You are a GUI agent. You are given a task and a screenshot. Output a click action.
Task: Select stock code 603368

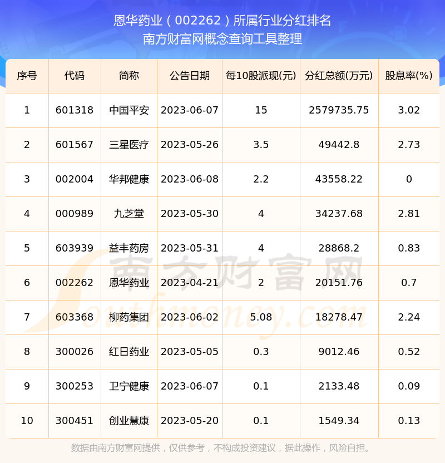(x=75, y=317)
